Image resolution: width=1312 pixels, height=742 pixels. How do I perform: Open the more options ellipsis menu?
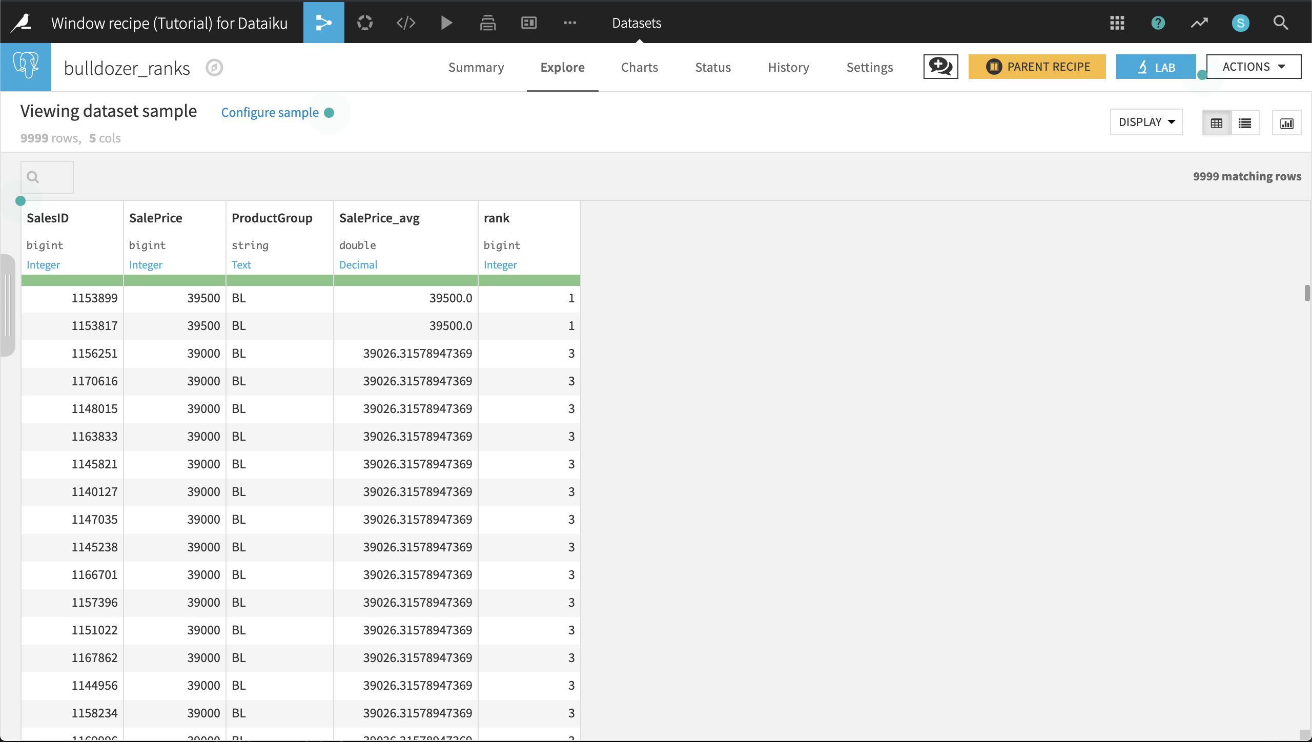click(x=569, y=23)
